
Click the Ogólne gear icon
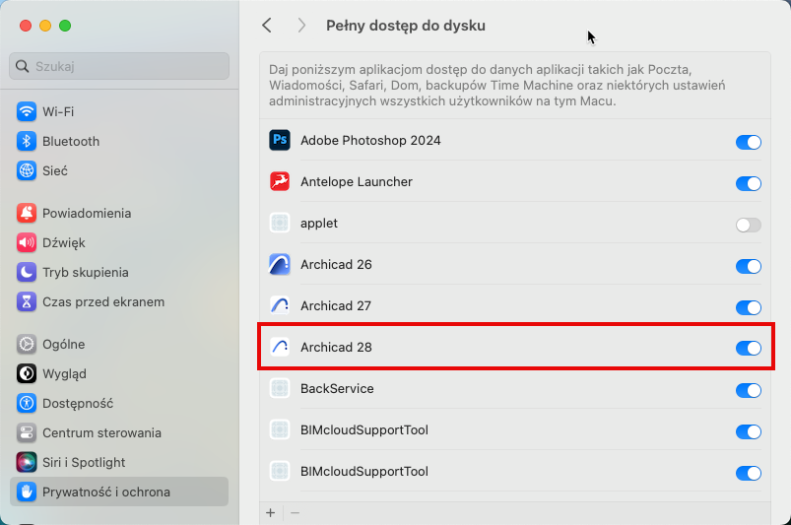click(x=27, y=344)
